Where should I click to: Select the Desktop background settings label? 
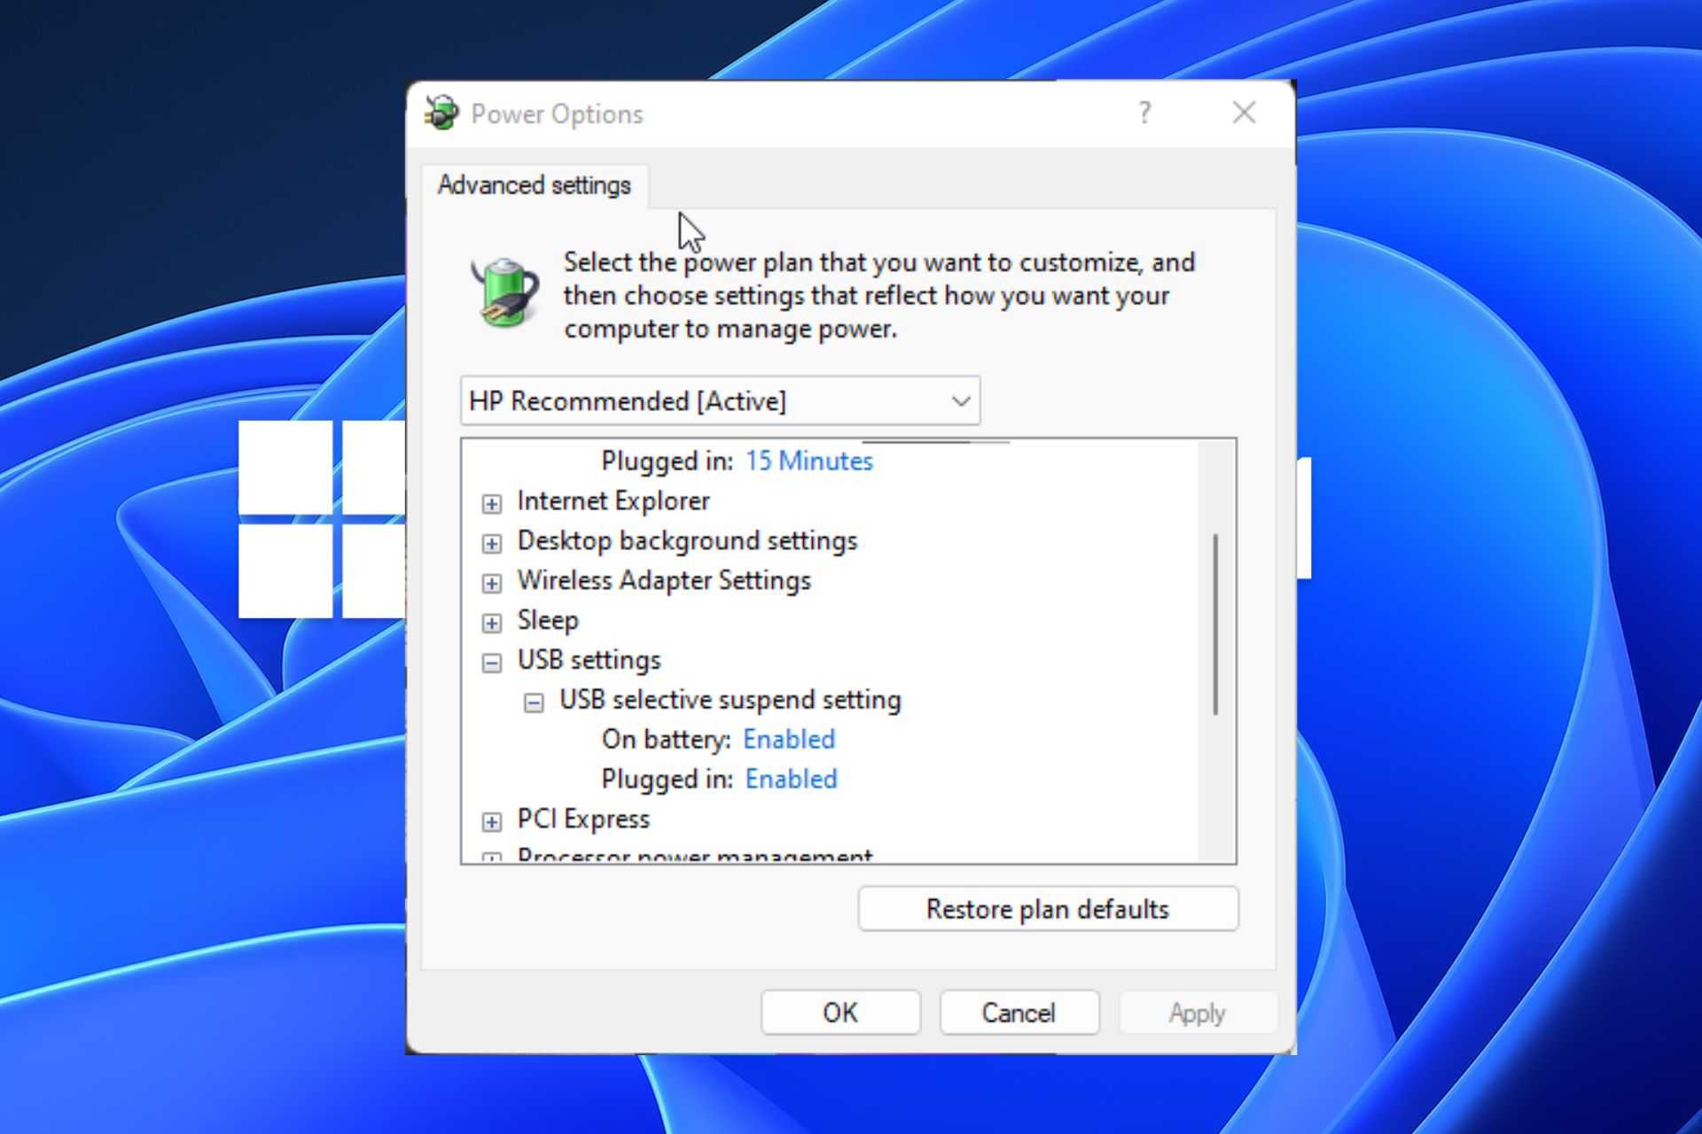(x=687, y=540)
